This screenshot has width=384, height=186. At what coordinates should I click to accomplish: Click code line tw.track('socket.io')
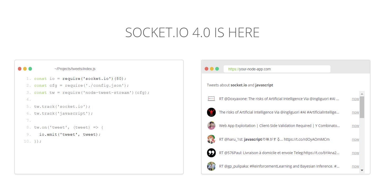coord(62,107)
